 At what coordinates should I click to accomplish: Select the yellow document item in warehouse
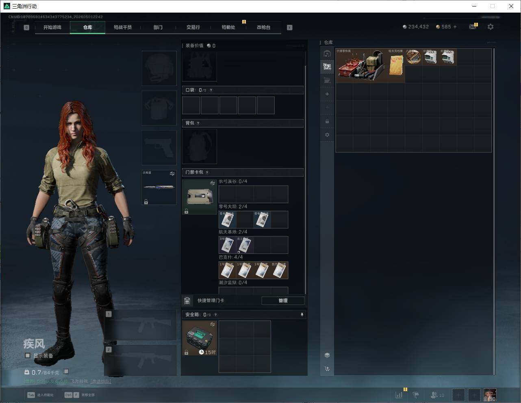396,65
